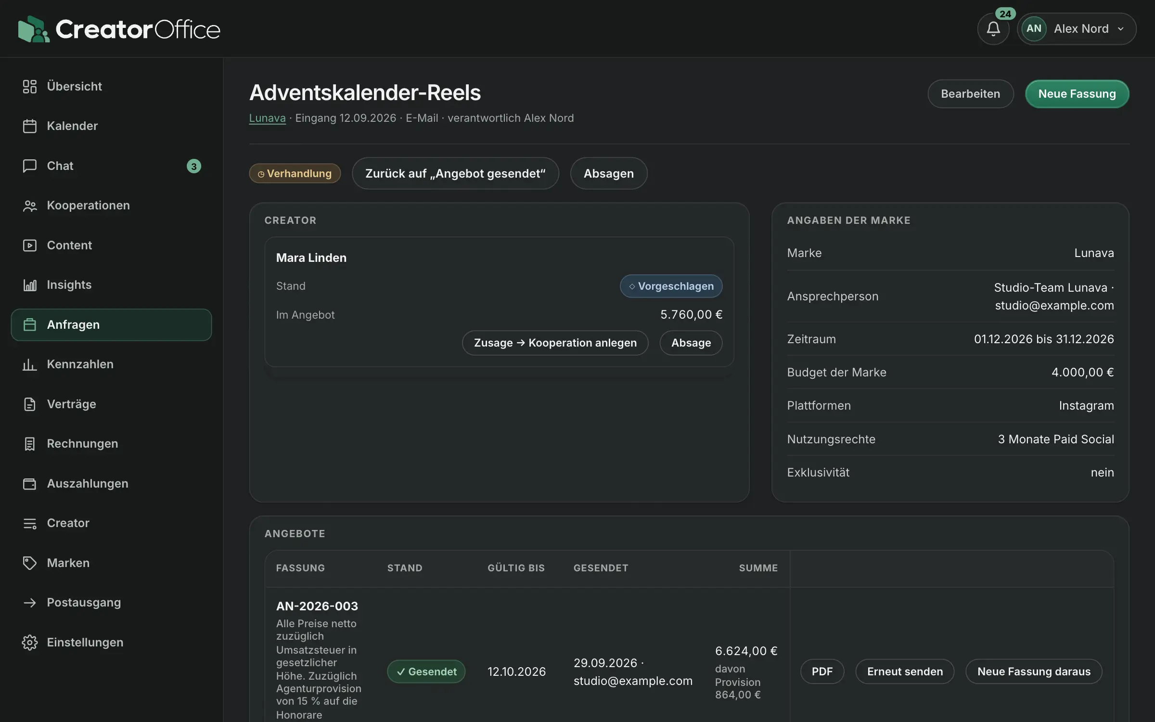The image size is (1155, 722).
Task: Click the Gesendet status badge
Action: pos(426,671)
